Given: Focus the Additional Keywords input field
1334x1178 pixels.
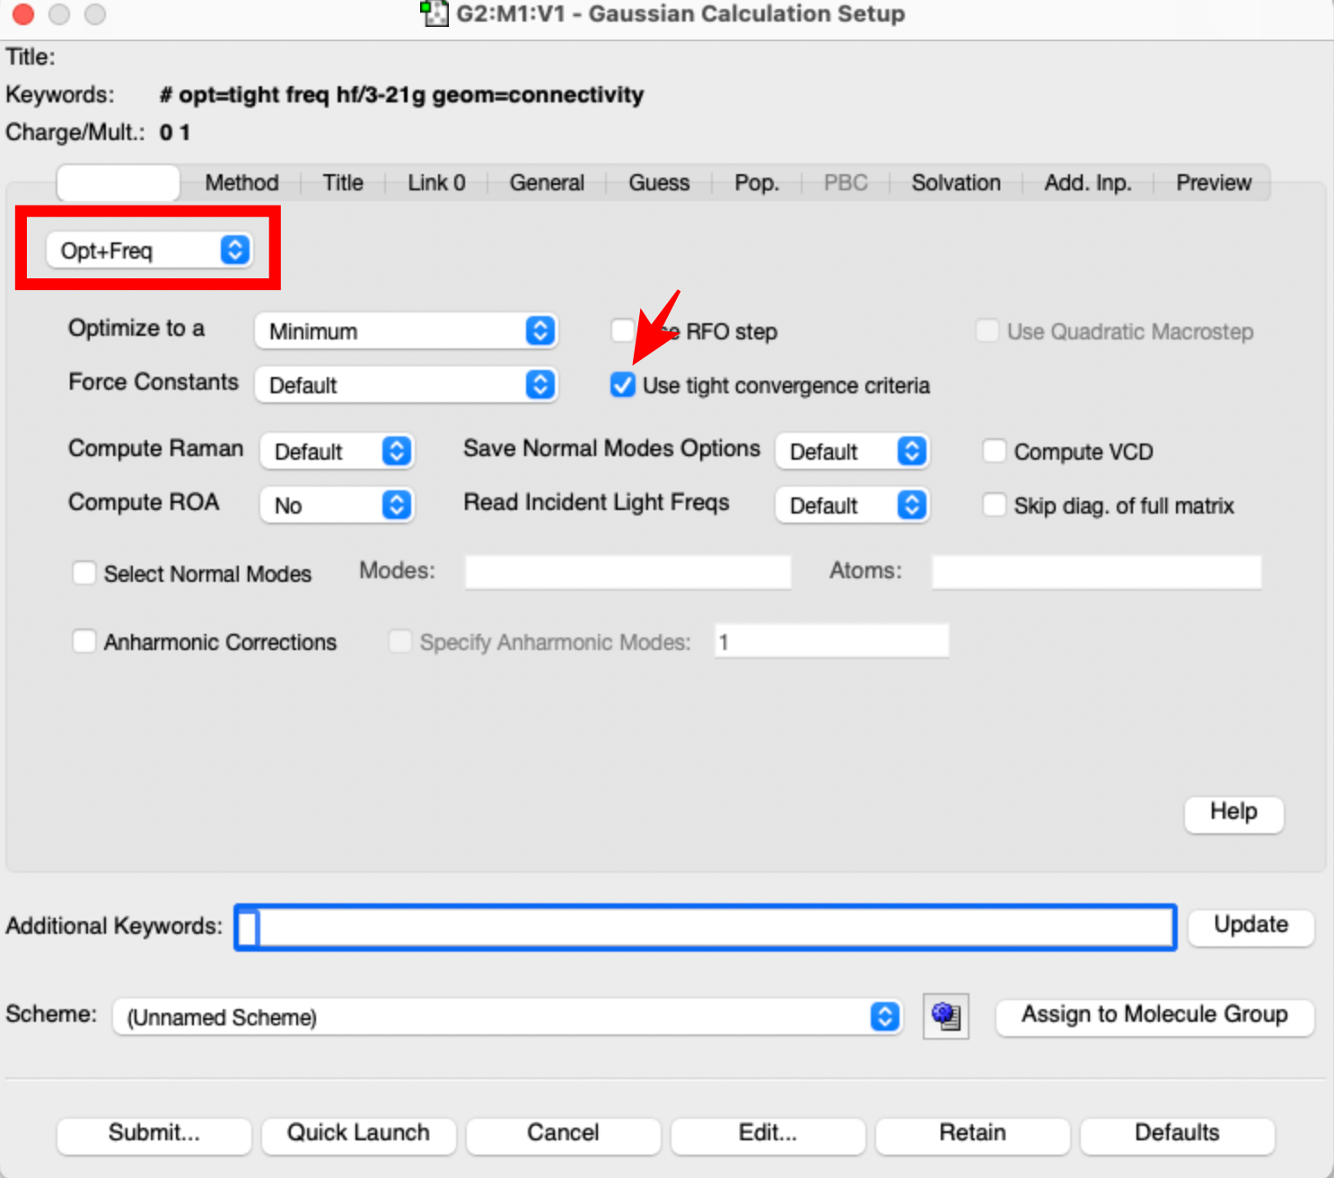Looking at the screenshot, I should 706,927.
